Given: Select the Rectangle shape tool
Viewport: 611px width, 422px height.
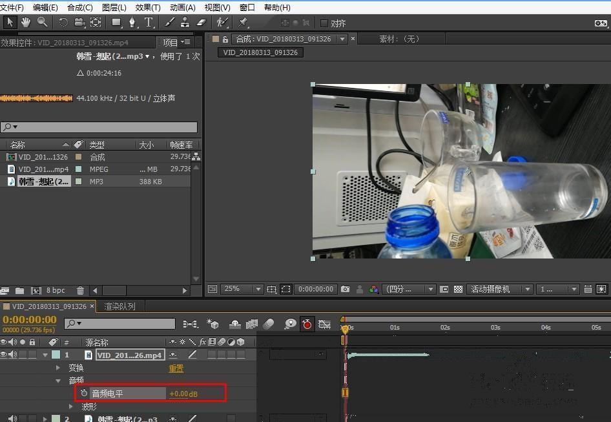Looking at the screenshot, I should (116, 23).
